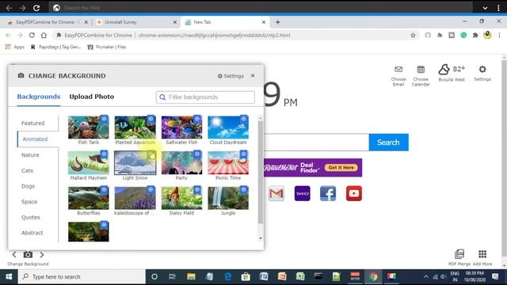This screenshot has width=507, height=285.
Task: Click the backgrounds list scrollbar
Action: coord(261,173)
